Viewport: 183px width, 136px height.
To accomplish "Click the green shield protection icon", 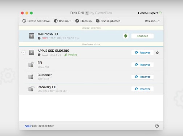I will coord(126,36).
